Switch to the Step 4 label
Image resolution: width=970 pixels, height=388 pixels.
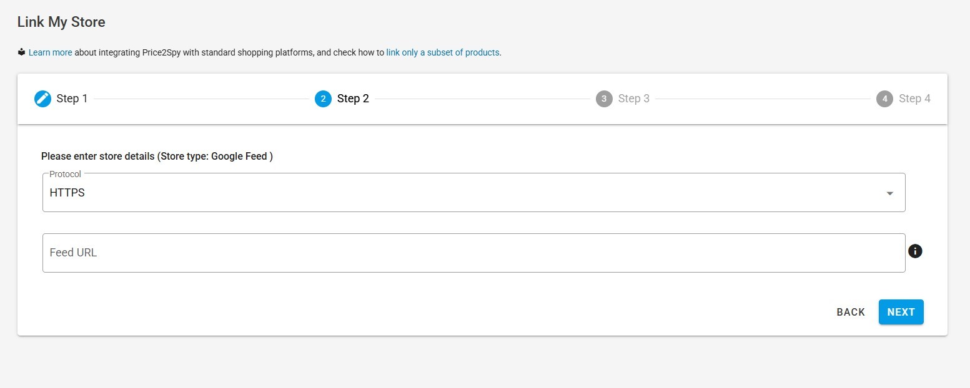914,99
